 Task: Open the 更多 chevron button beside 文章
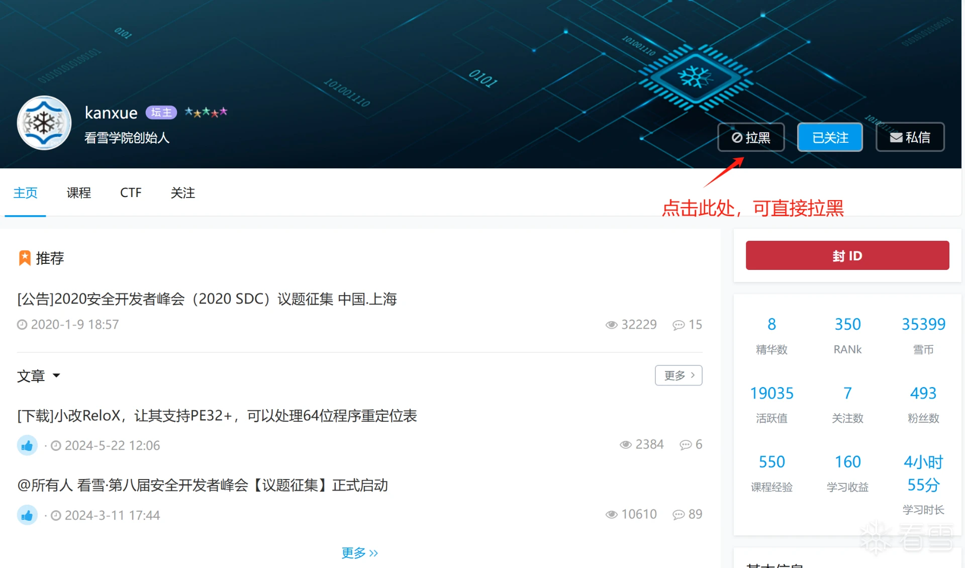tap(679, 375)
